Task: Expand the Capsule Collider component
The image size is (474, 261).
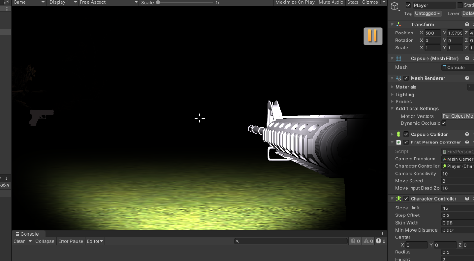Action: pyautogui.click(x=392, y=134)
